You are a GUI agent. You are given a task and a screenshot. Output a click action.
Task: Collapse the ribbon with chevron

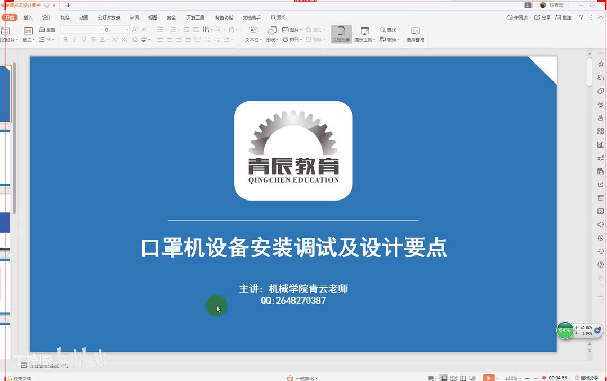tap(601, 17)
